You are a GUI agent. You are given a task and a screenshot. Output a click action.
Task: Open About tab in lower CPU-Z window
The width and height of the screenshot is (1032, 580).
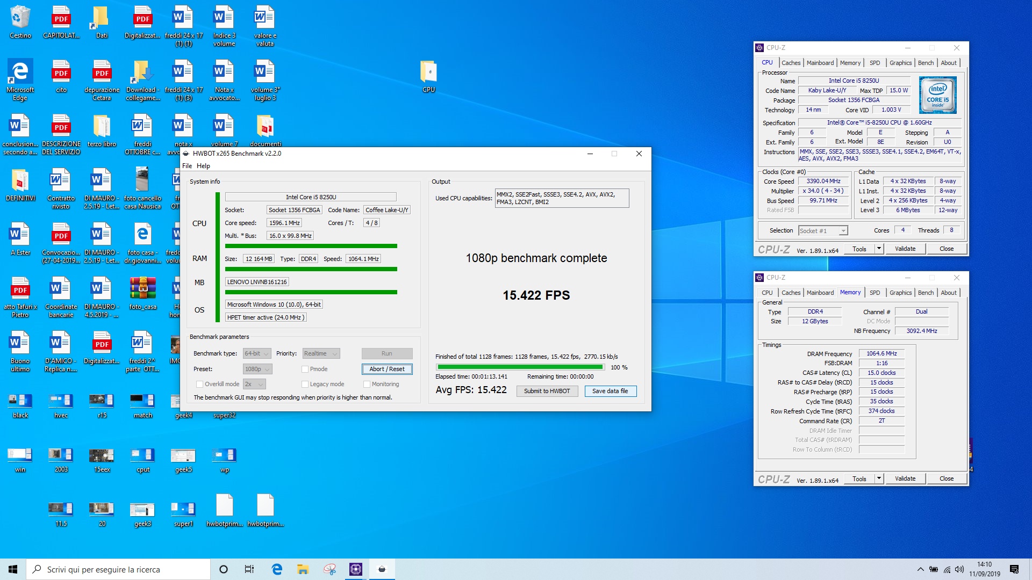[949, 293]
